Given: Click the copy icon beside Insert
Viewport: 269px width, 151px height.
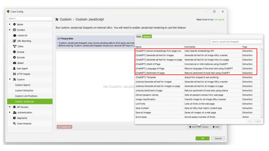Looking at the screenshot, I should coord(250,121).
